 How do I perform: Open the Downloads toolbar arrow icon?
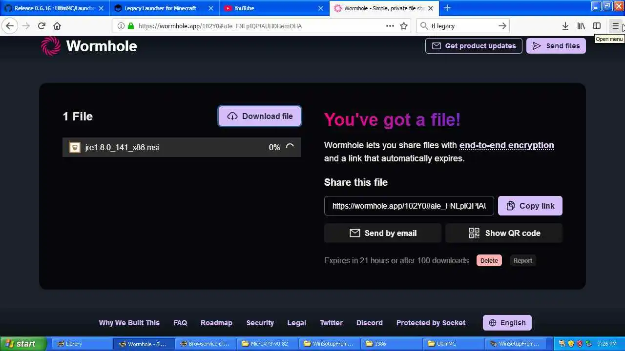point(565,26)
